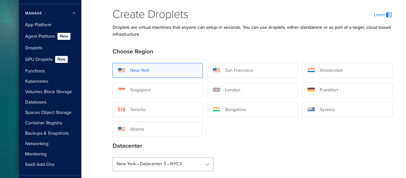Select the New York region
The width and height of the screenshot is (406, 178).
coord(158,70)
